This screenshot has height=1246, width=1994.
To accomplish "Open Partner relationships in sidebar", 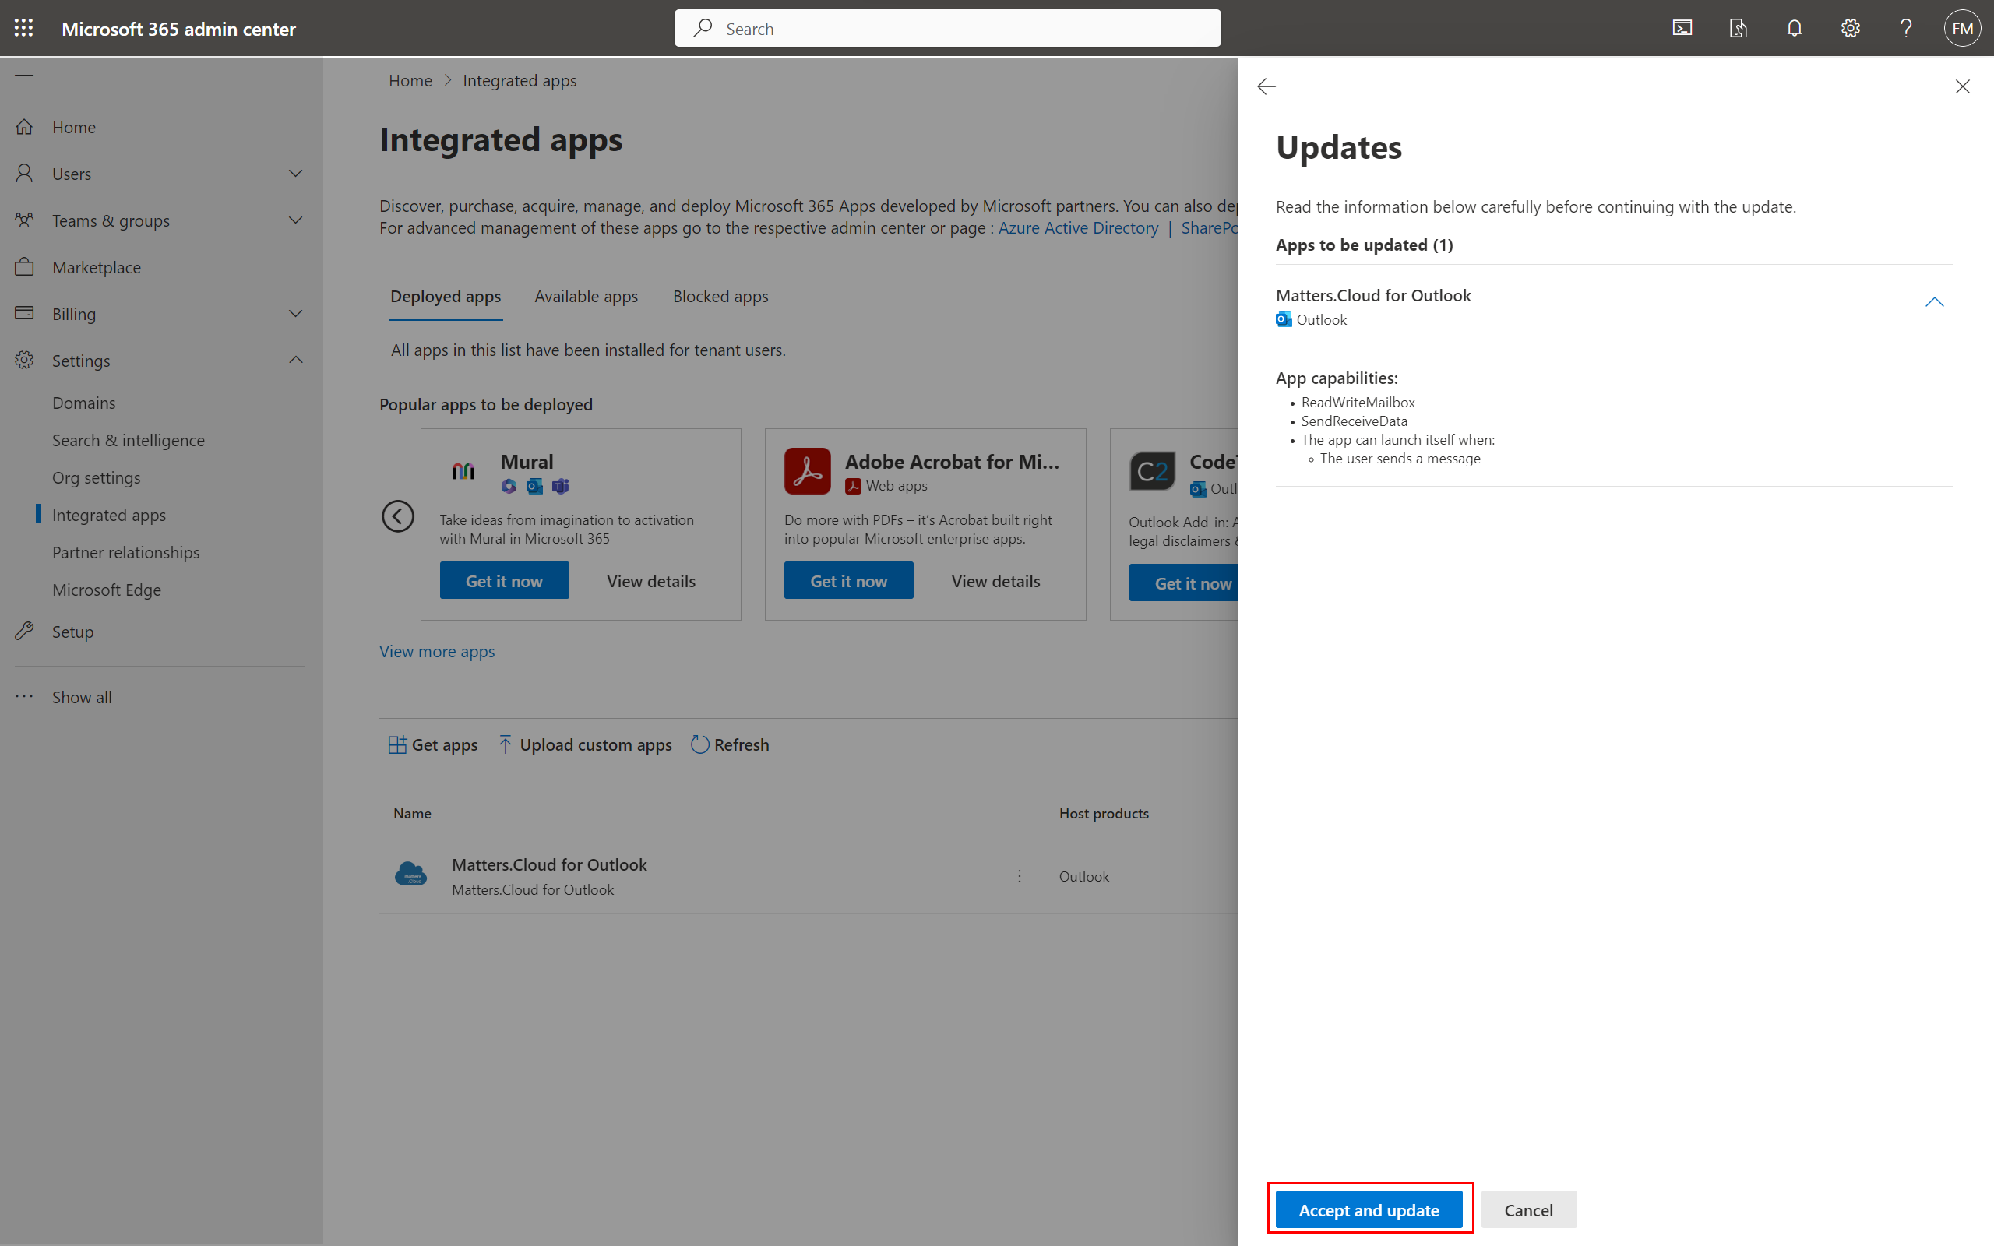I will [125, 552].
